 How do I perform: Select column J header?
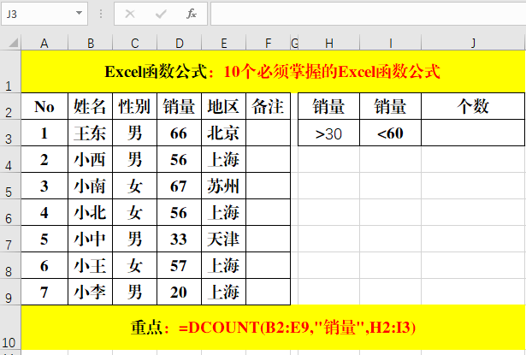pyautogui.click(x=473, y=43)
